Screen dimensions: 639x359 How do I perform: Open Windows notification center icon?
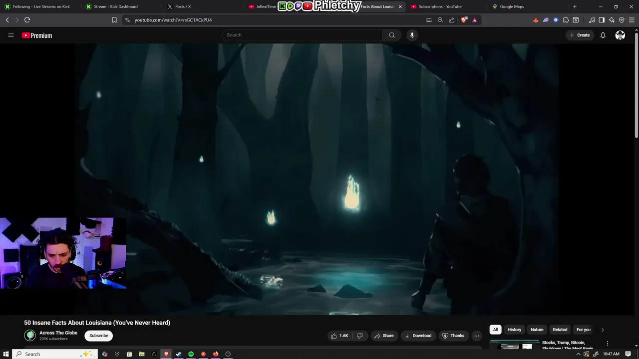(x=628, y=354)
